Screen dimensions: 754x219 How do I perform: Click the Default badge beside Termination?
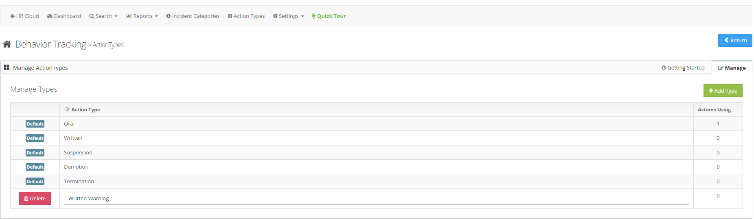tap(35, 182)
